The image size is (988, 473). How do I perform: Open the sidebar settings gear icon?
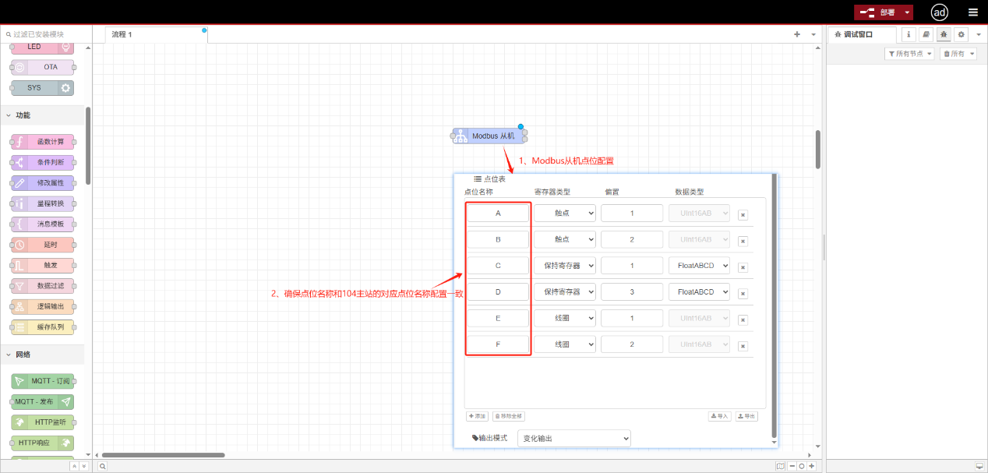[x=960, y=34]
